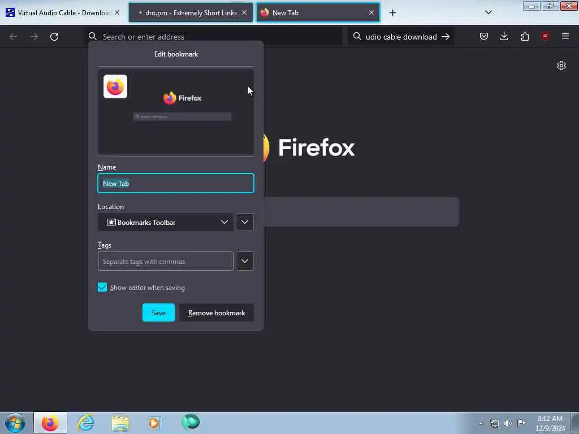Click the bookmark page preview thumbnail
Screen dimensions: 579x434
176,111
